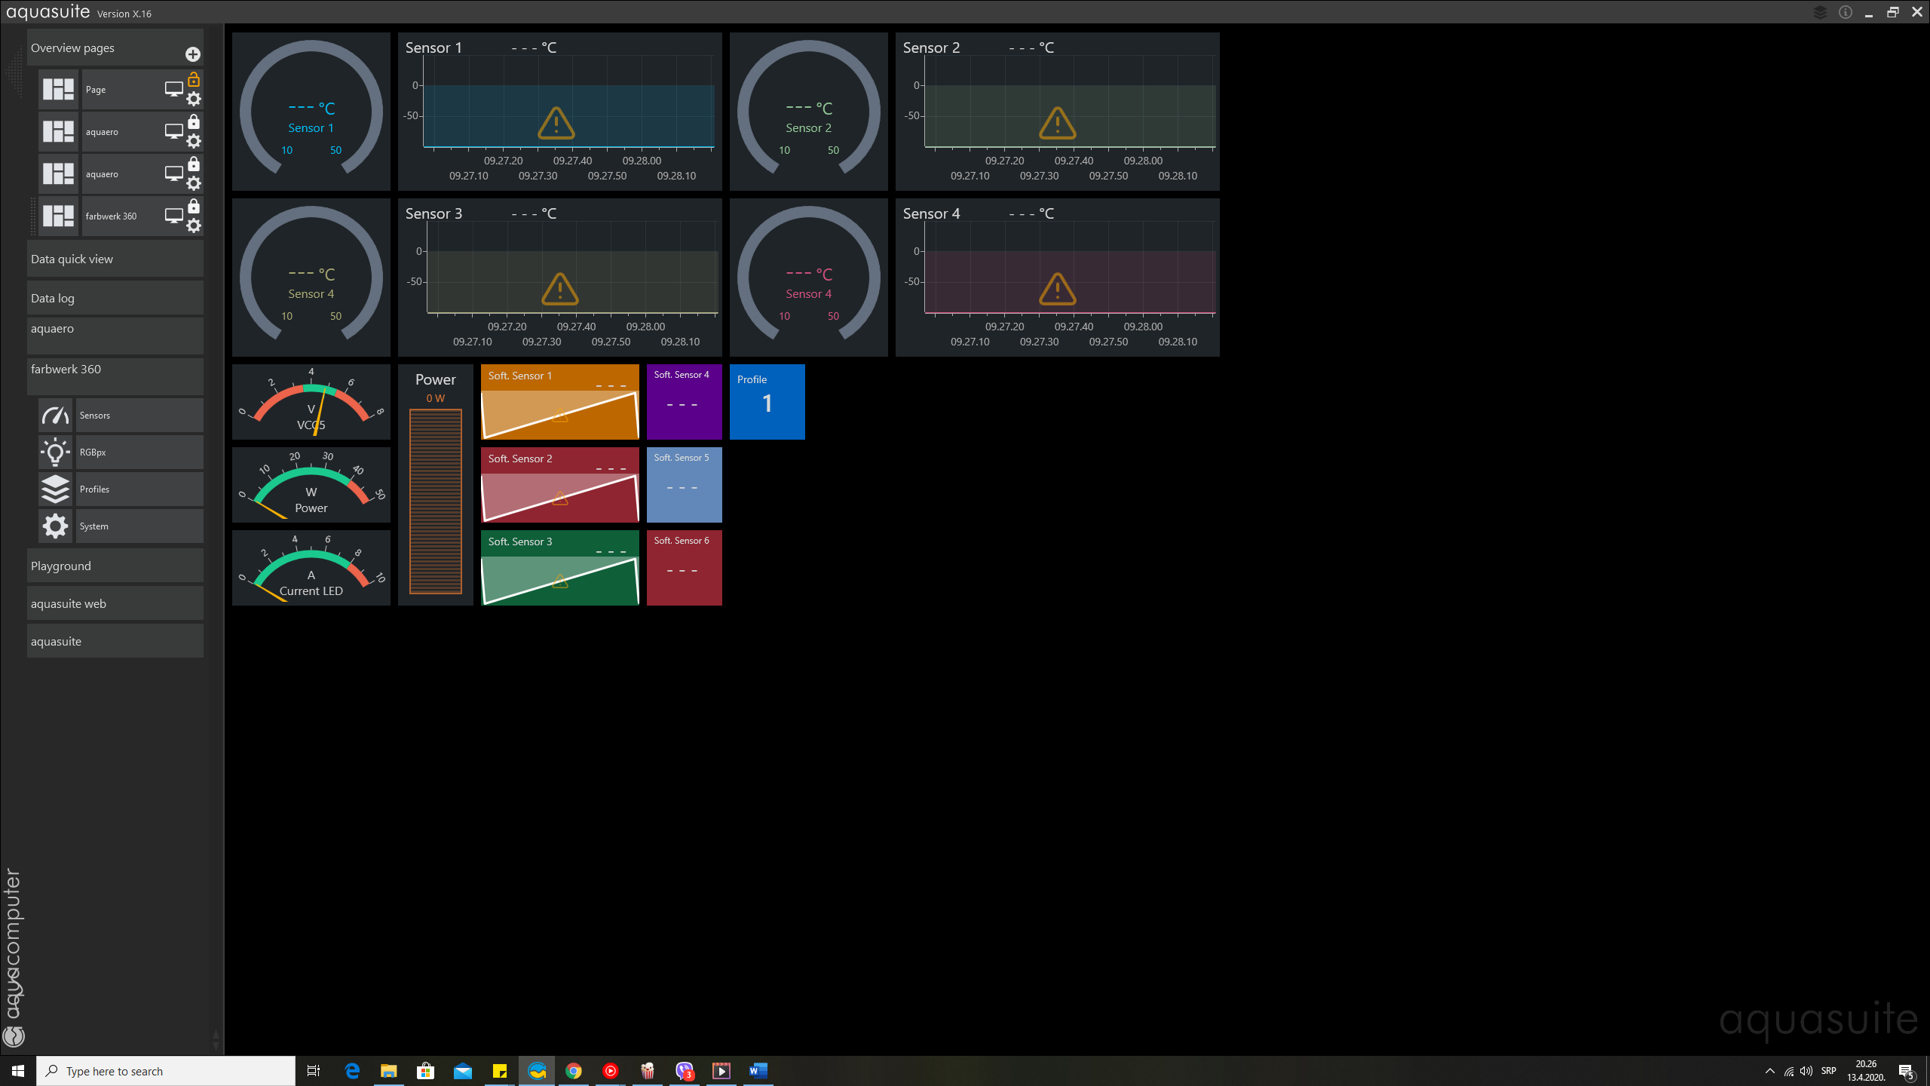
Task: Add a new overview page with plus icon
Action: [193, 54]
